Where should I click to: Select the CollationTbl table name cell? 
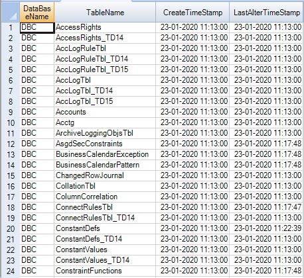[105, 186]
